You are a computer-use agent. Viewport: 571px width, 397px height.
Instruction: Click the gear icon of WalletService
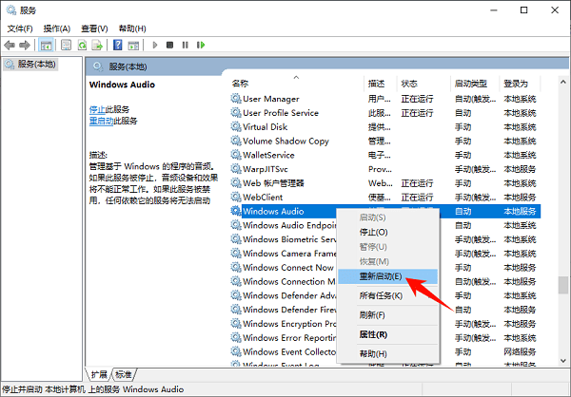236,155
